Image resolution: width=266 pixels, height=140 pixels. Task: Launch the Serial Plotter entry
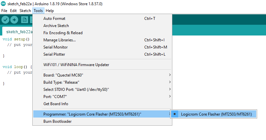click(102, 54)
